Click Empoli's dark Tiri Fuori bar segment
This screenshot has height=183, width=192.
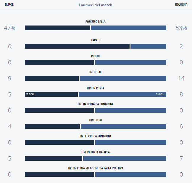(52, 126)
